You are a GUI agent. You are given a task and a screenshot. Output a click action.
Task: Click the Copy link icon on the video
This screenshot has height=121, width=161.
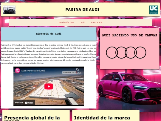[x=78, y=70]
